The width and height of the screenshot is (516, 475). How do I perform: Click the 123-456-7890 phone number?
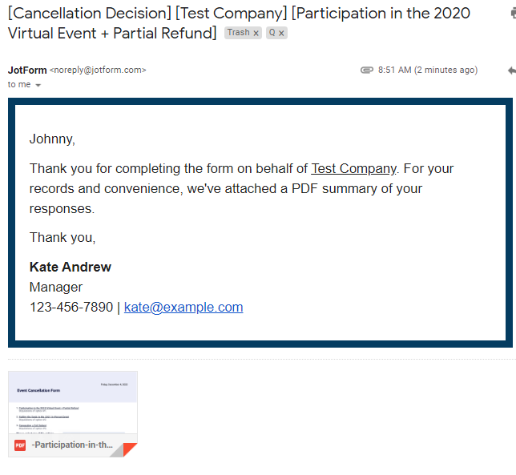tap(71, 307)
